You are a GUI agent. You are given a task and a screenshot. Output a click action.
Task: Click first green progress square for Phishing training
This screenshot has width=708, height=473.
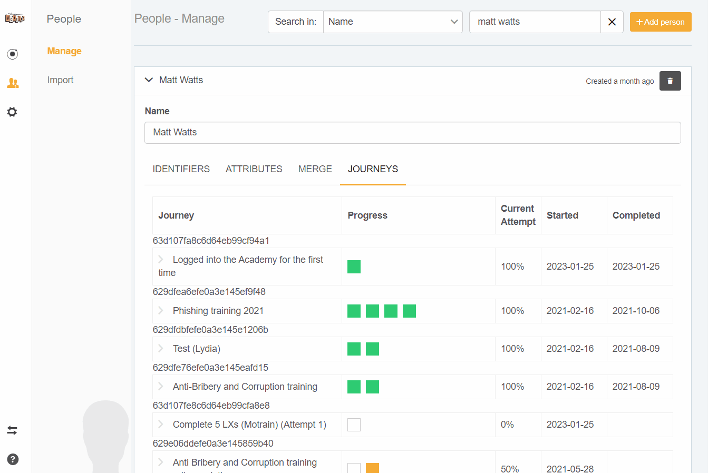tap(354, 311)
